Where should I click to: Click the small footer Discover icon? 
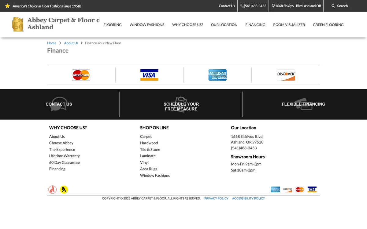287,189
